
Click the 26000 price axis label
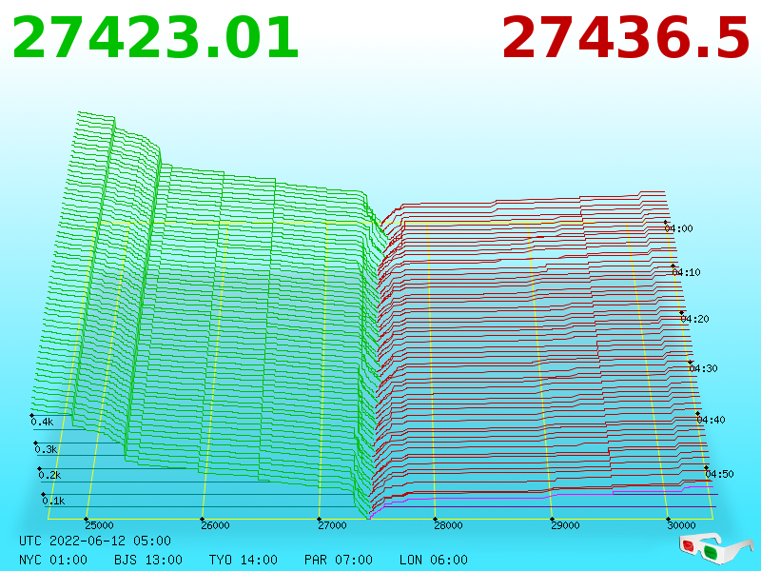click(216, 525)
